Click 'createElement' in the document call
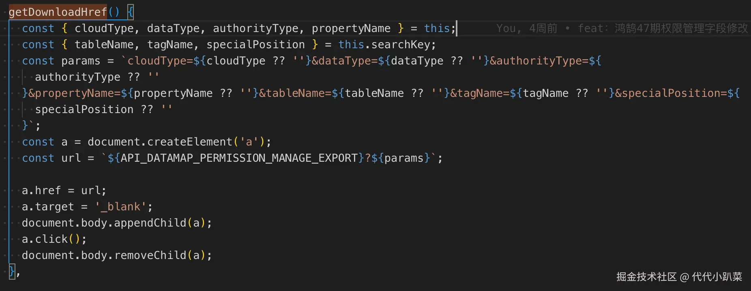This screenshot has height=291, width=751. pyautogui.click(x=190, y=142)
